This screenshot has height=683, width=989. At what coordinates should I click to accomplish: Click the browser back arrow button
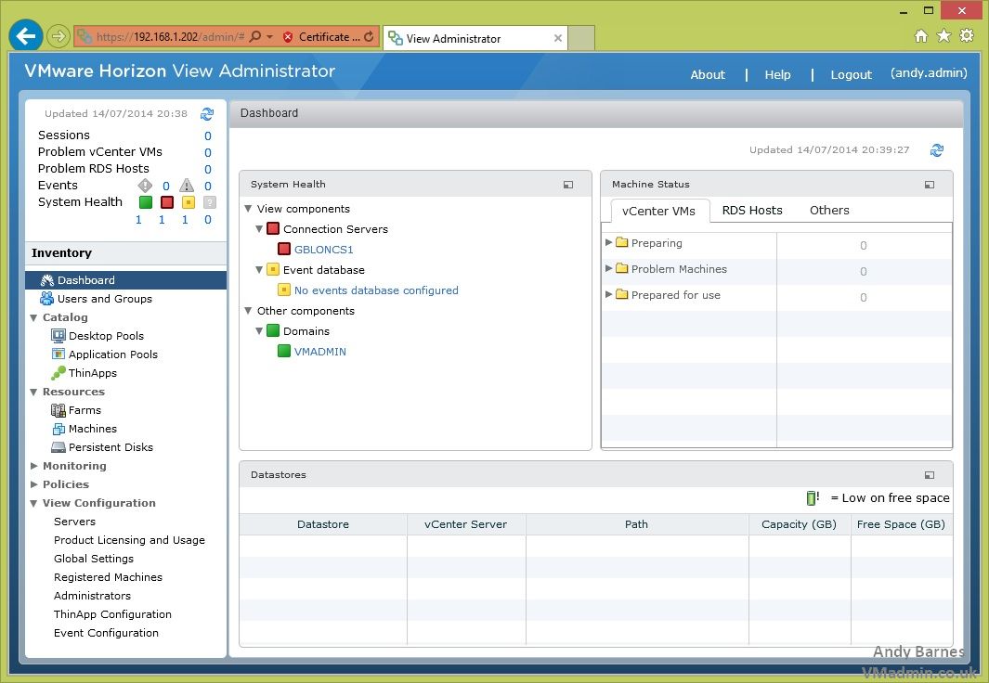pyautogui.click(x=26, y=36)
